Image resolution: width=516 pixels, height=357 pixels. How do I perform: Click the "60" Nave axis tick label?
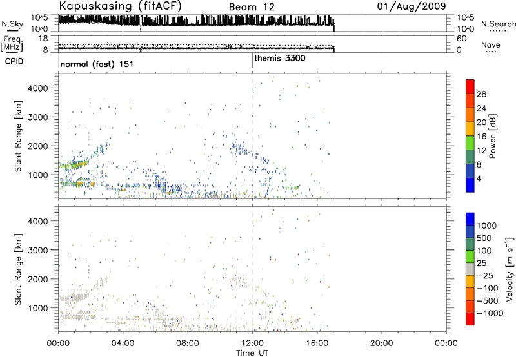(461, 39)
